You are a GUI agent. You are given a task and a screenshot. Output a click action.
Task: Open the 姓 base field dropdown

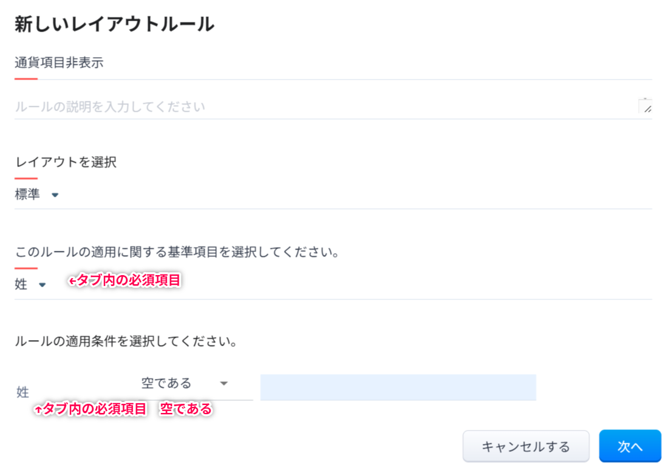click(x=30, y=284)
